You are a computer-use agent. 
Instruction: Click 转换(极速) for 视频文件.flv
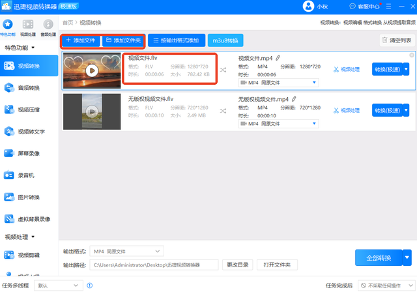387,69
